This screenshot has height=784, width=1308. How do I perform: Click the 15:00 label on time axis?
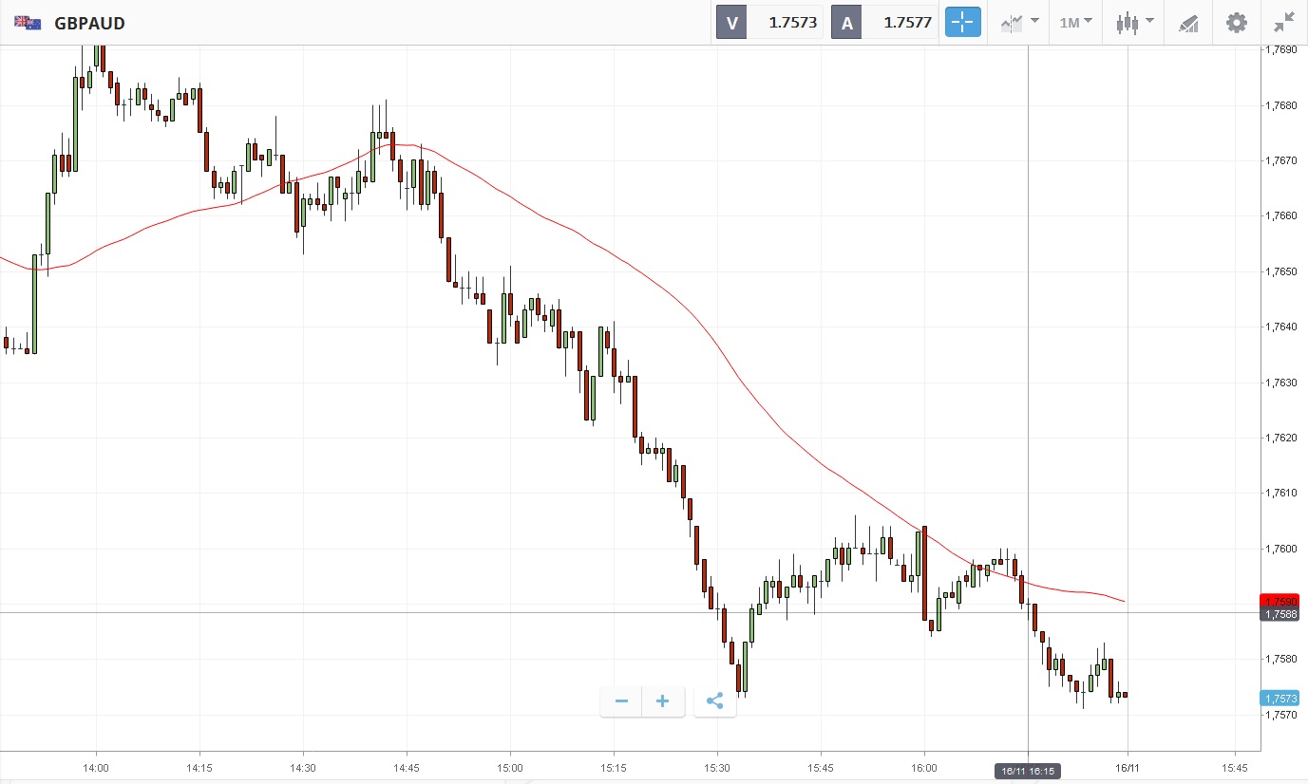coord(510,767)
